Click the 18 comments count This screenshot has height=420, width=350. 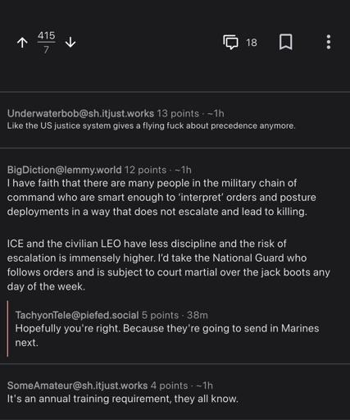[x=252, y=43]
